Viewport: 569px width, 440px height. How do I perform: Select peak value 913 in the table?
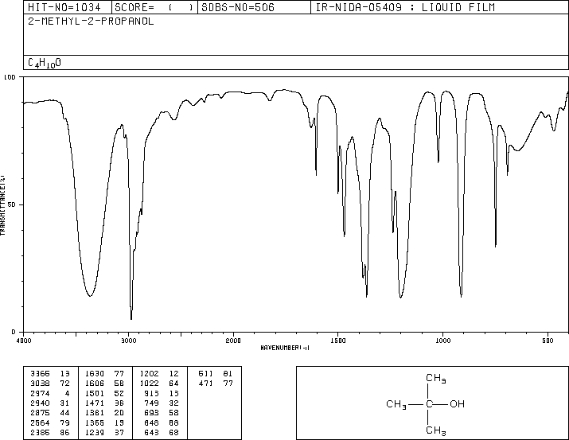point(152,393)
